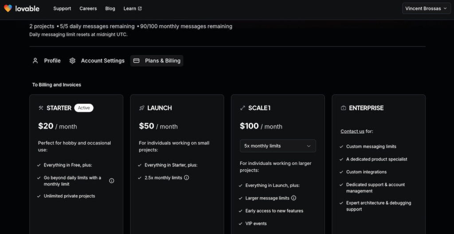
Task: Click A dedicated product specialist text
Action: tap(377, 159)
